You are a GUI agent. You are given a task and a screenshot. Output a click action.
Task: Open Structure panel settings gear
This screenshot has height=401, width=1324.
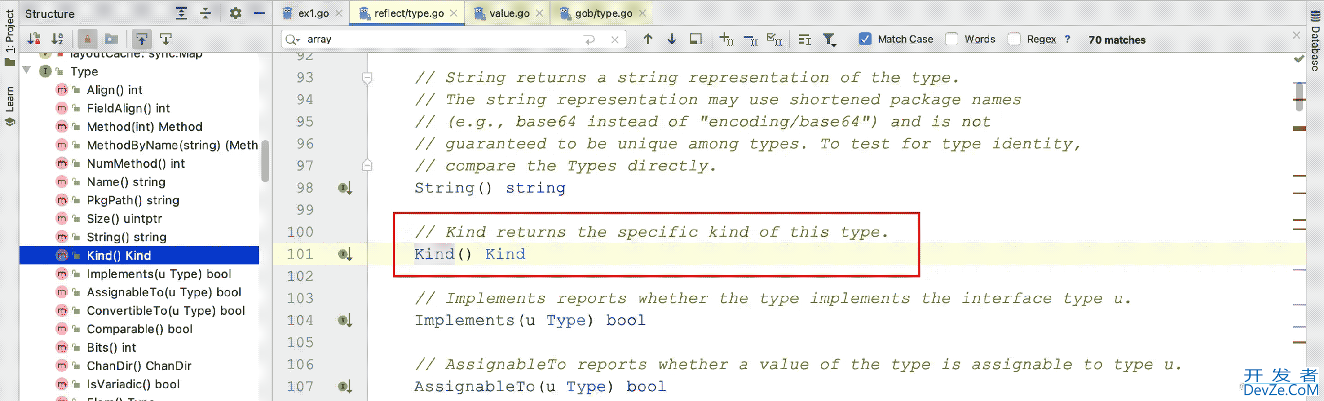[235, 13]
